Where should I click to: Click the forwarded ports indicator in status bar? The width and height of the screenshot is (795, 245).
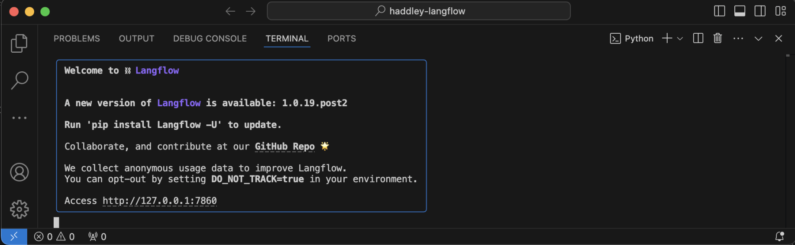(x=97, y=236)
